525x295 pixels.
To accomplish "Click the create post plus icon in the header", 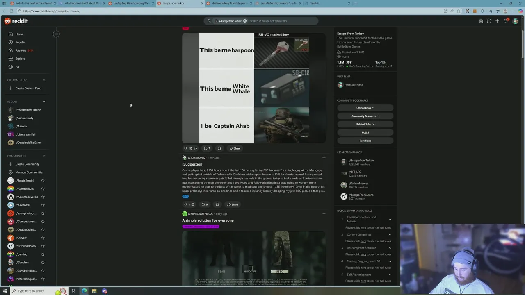I will pos(497,21).
